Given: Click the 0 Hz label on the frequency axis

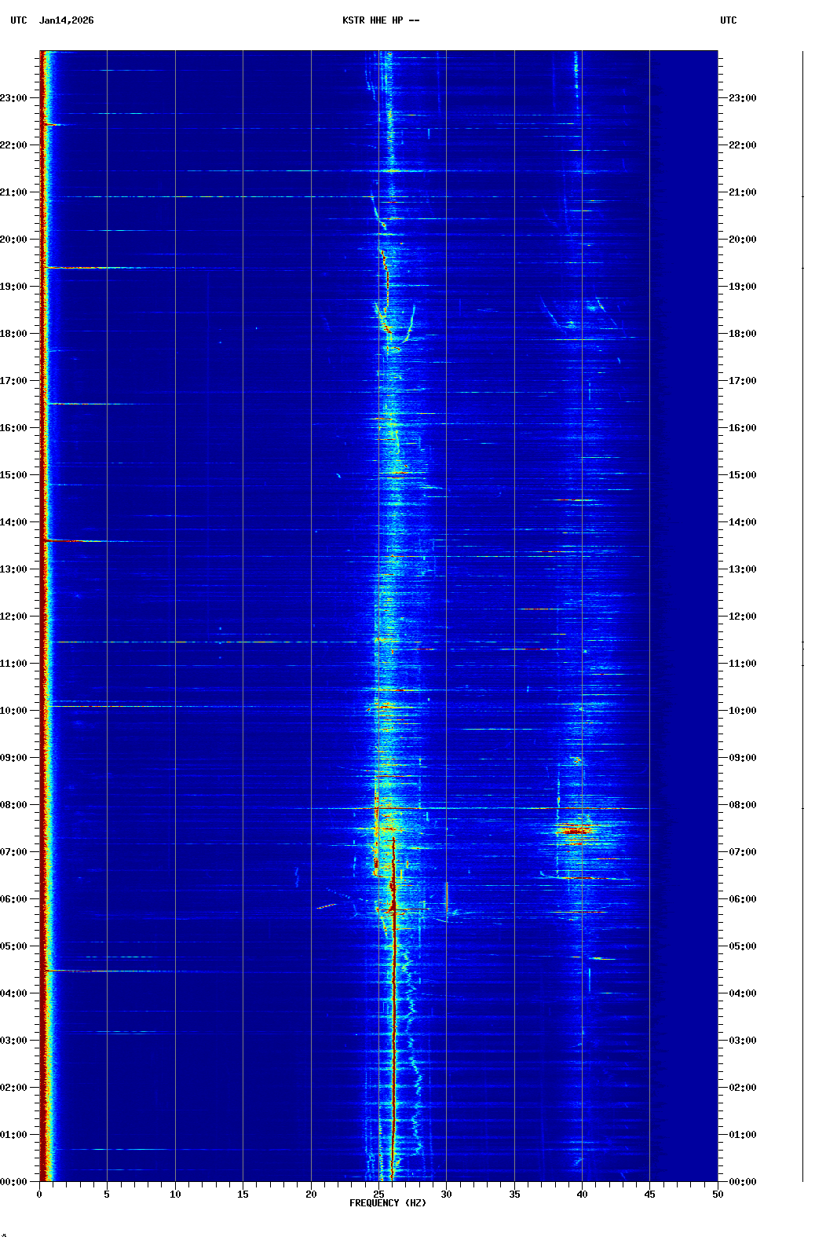Looking at the screenshot, I should (39, 1195).
